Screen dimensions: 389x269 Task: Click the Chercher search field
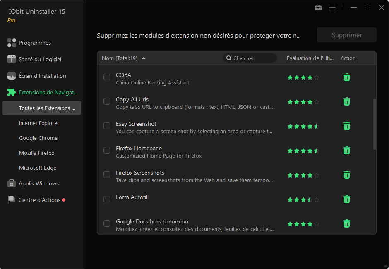pos(253,58)
